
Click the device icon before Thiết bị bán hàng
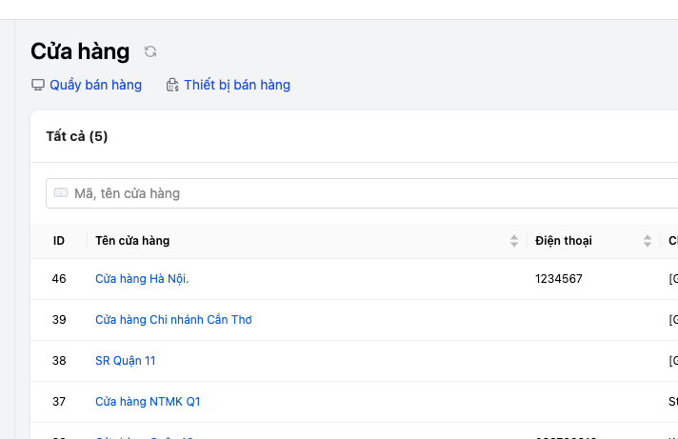point(172,85)
